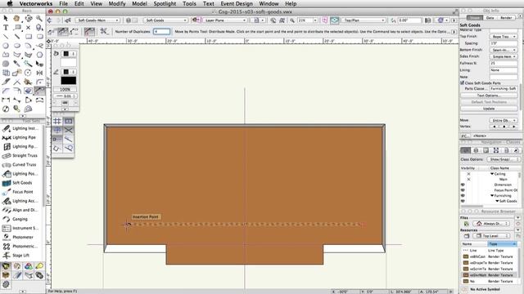Toggle Snap to Intersection in snapping palette
Image resolution: width=524 pixels, height=294 pixels.
click(69, 130)
